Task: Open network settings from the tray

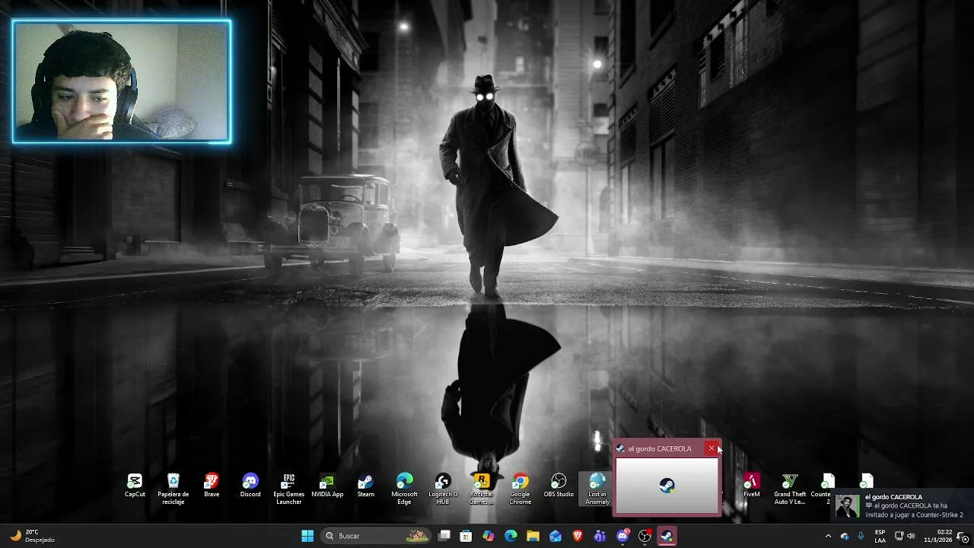Action: [x=899, y=536]
